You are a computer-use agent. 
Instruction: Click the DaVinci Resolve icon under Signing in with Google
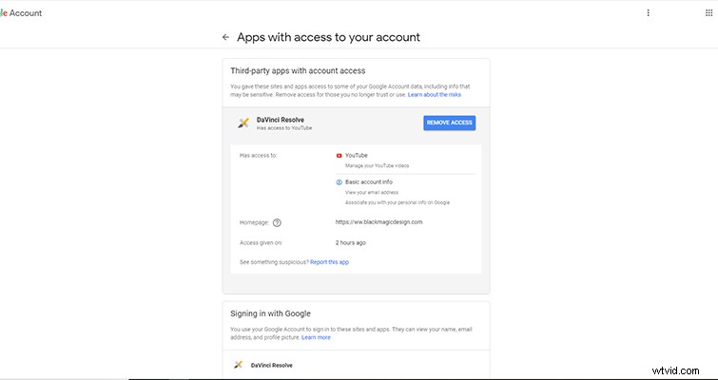238,364
